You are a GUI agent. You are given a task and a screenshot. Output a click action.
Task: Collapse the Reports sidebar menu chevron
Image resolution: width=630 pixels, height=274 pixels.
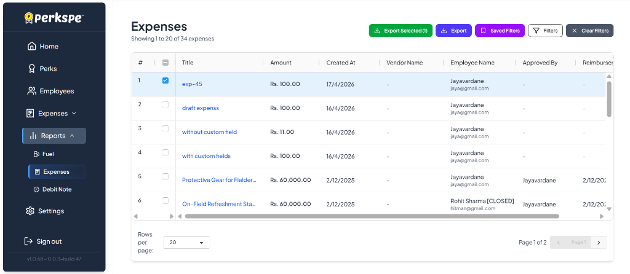[72, 136]
